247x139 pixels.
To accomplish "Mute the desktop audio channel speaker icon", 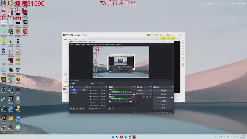I will (110, 102).
